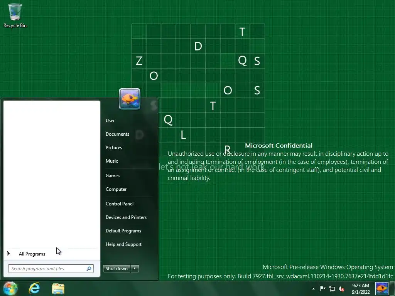Open Help and Support

point(123,244)
